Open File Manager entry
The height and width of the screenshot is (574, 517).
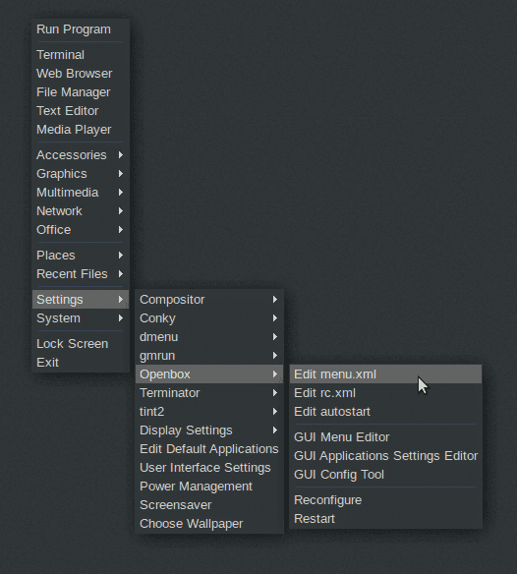pos(81,92)
